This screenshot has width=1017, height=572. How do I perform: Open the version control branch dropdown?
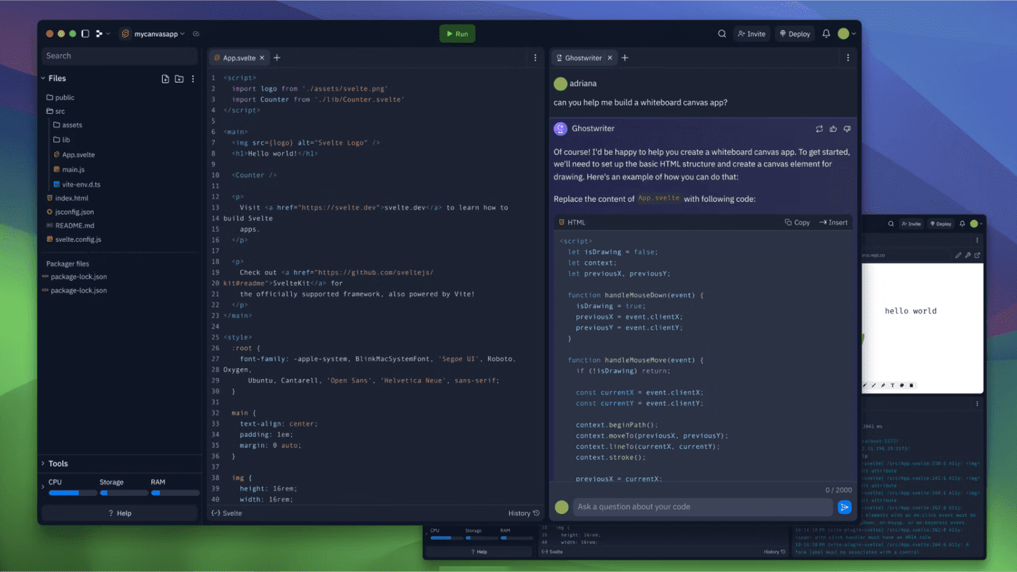[x=102, y=33]
